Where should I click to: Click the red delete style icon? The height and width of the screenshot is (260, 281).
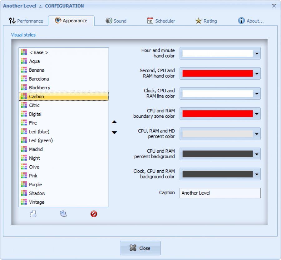(94, 214)
